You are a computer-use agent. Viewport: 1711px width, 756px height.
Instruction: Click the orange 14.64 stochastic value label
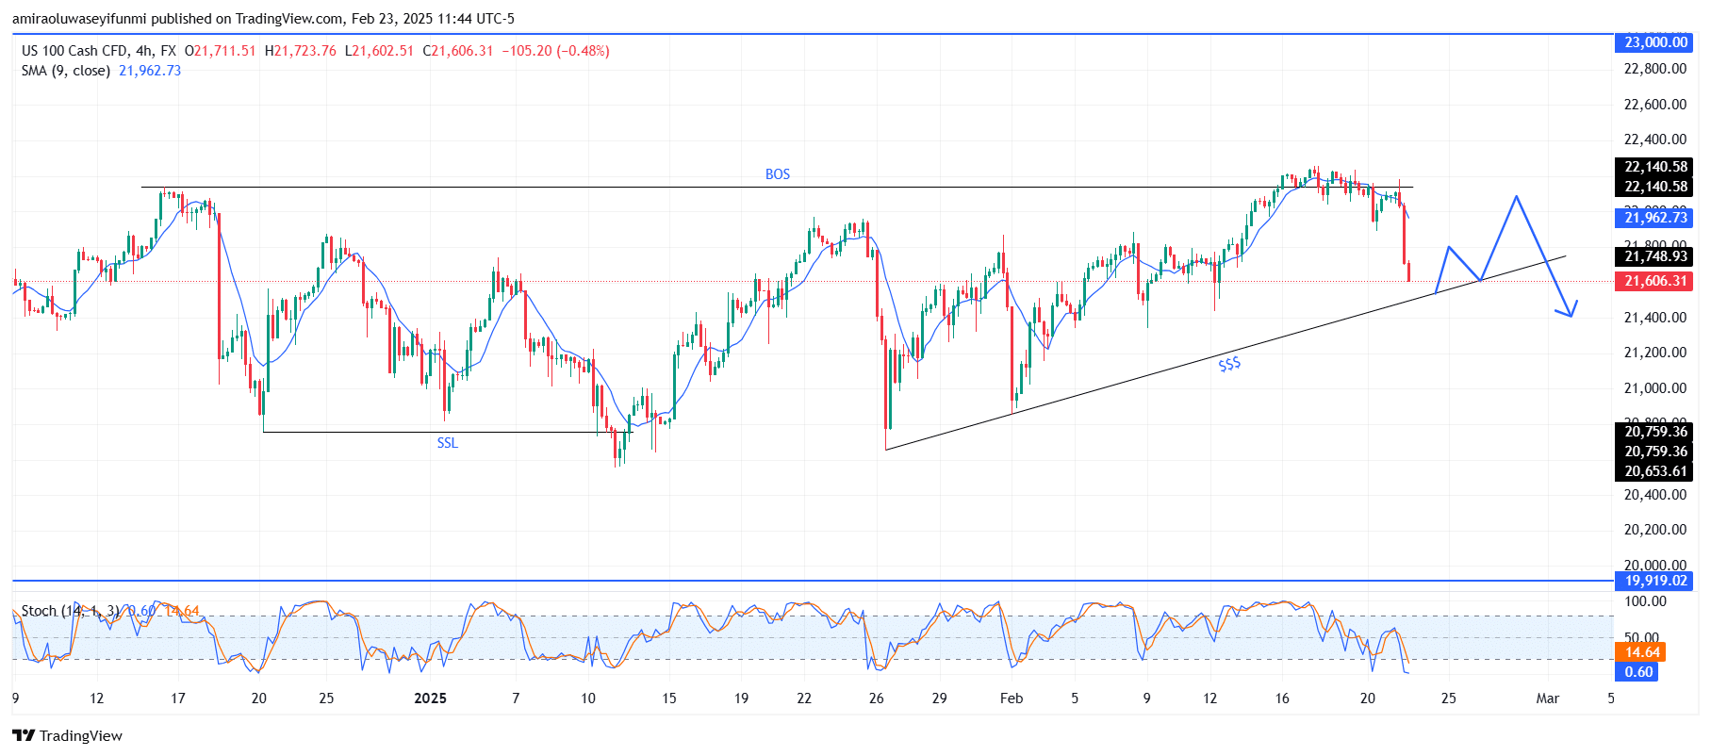(1641, 652)
